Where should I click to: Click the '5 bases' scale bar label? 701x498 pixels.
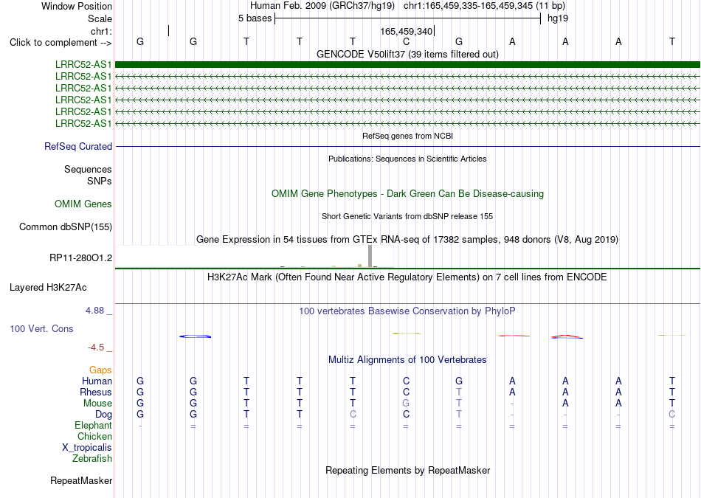(255, 18)
